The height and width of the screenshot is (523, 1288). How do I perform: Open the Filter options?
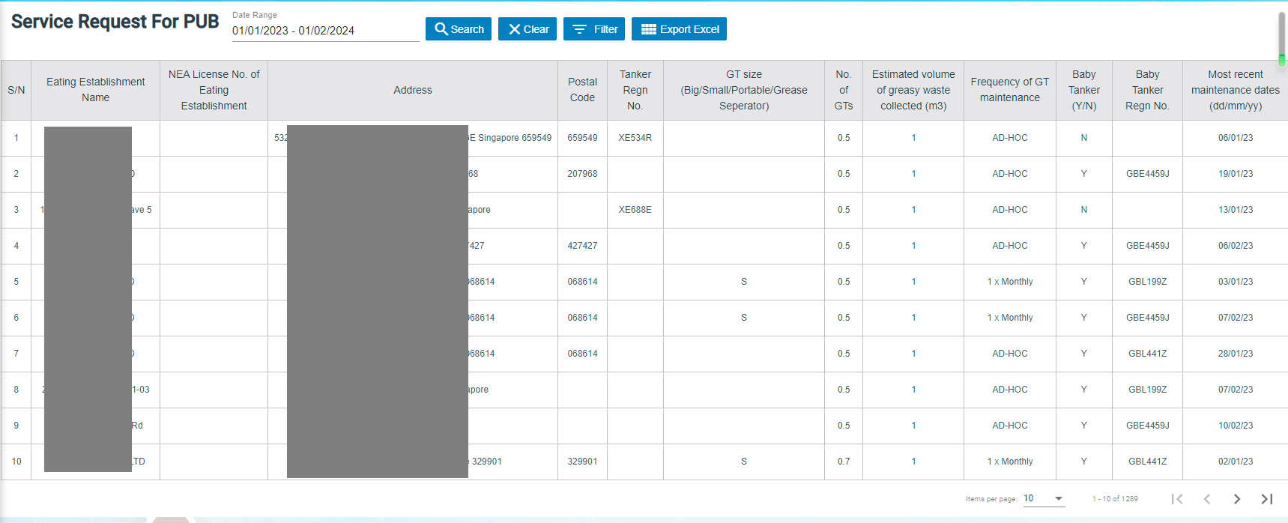[594, 29]
